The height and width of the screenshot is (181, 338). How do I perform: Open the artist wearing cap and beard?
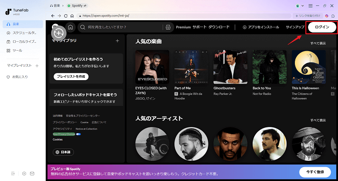click(309, 144)
